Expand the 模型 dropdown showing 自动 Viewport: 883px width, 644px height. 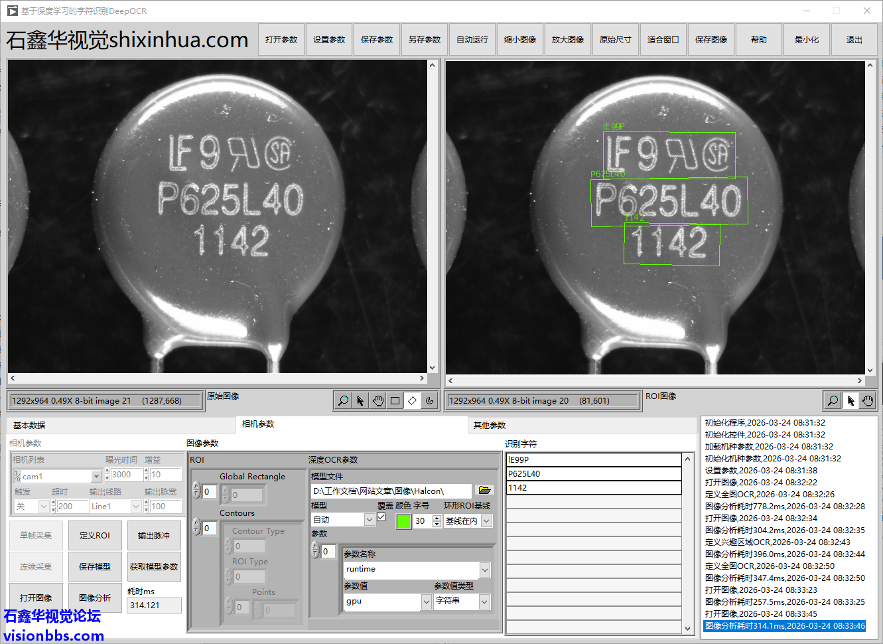point(370,521)
